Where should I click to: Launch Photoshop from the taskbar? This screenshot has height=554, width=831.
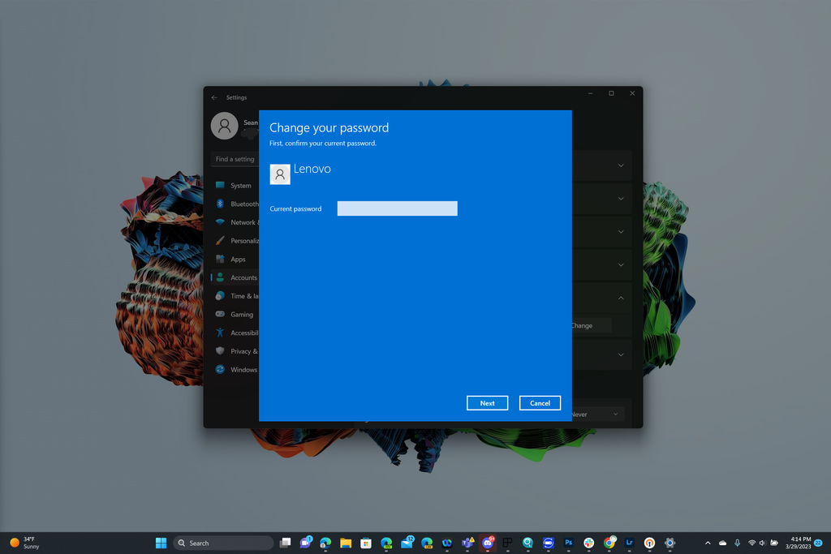568,543
